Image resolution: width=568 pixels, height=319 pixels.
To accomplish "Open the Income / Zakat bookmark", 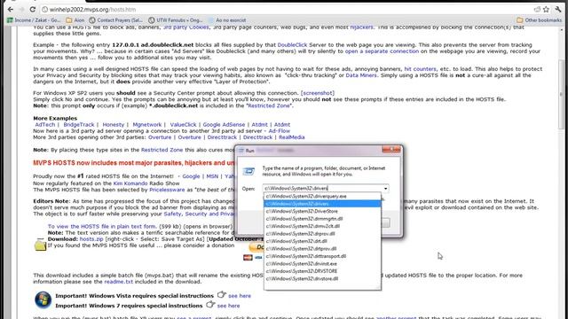I will click(34, 20).
